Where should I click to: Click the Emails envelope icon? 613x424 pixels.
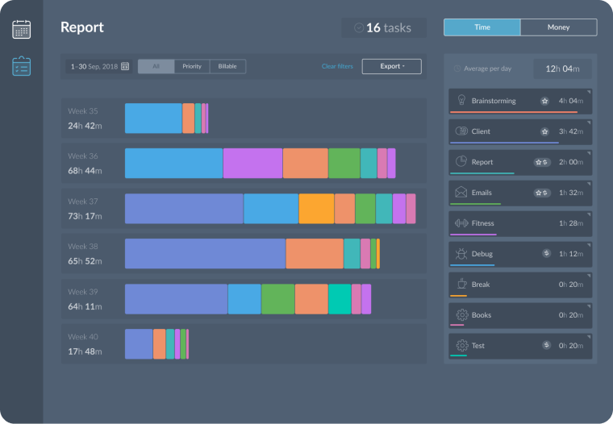click(x=461, y=193)
